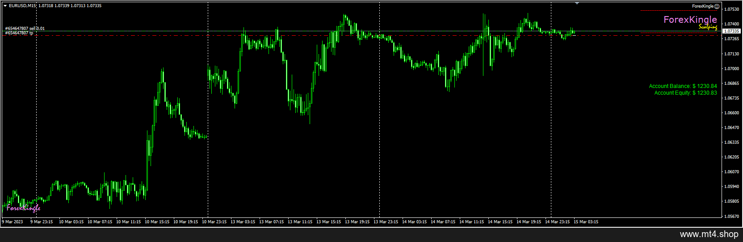Click the '15 Mar 03:15' time axis label
The image size is (743, 242).
(586, 222)
